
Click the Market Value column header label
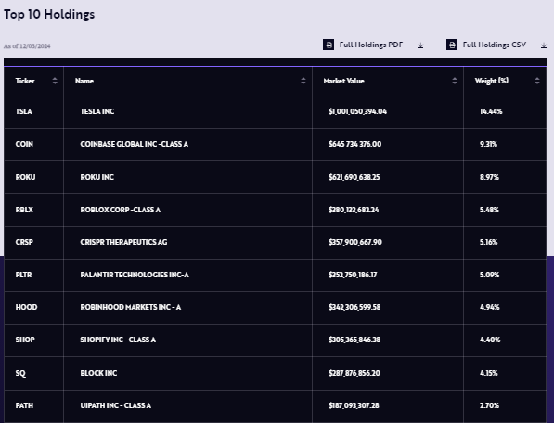[x=343, y=81]
